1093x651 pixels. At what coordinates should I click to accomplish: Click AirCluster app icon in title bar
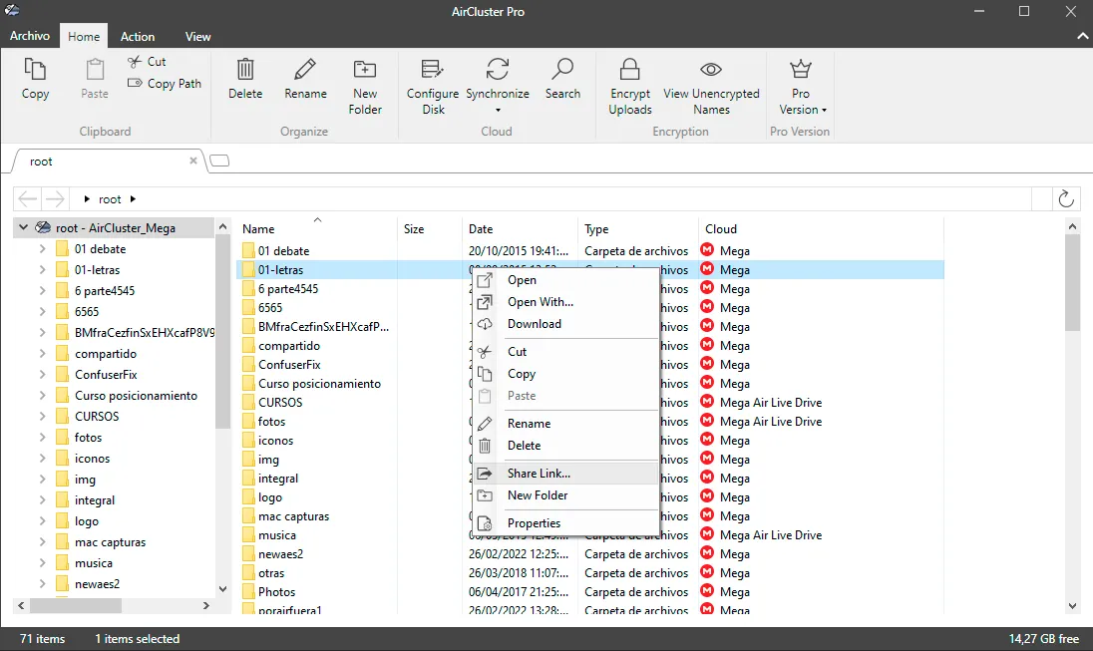tap(12, 10)
